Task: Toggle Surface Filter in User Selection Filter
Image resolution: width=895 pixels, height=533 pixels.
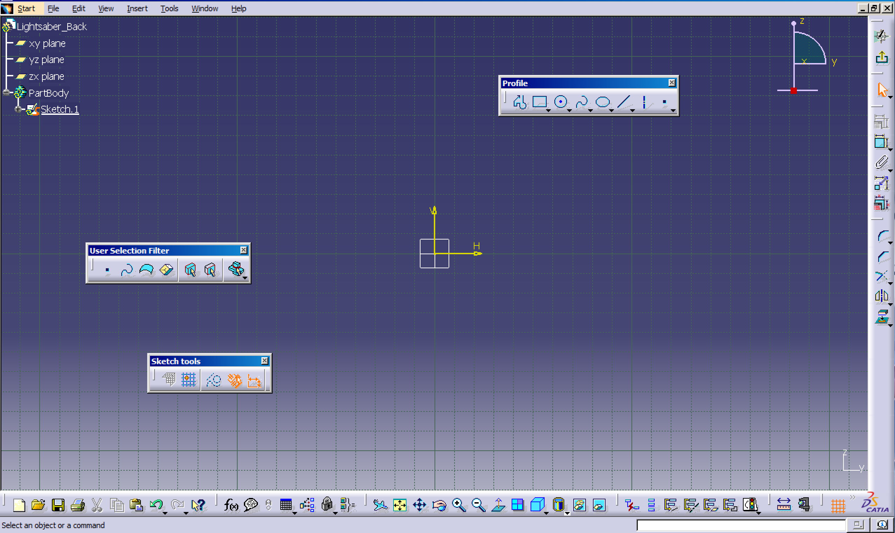Action: [x=146, y=269]
